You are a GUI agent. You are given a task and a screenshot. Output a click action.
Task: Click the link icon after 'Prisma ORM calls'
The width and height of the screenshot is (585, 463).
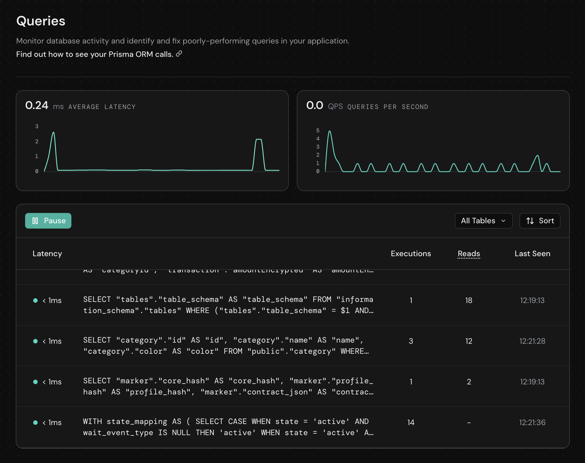point(179,54)
